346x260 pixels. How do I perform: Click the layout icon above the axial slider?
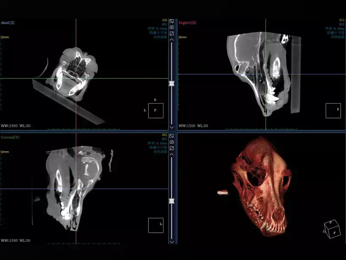[x=172, y=21]
